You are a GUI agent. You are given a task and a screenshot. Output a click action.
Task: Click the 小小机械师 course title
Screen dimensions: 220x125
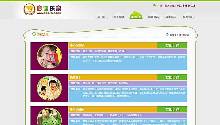[x=77, y=109]
